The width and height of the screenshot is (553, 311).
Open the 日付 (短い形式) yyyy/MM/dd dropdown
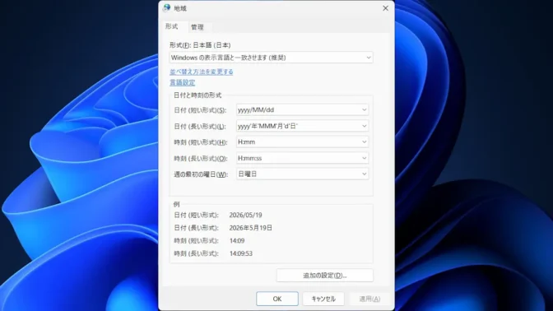coord(302,110)
